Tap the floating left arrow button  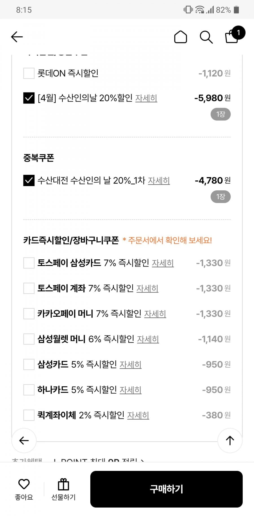click(24, 440)
